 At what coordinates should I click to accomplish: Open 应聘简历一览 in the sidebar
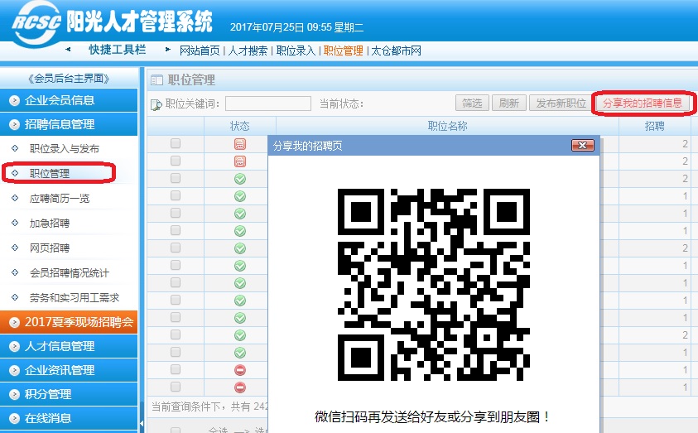coord(60,199)
